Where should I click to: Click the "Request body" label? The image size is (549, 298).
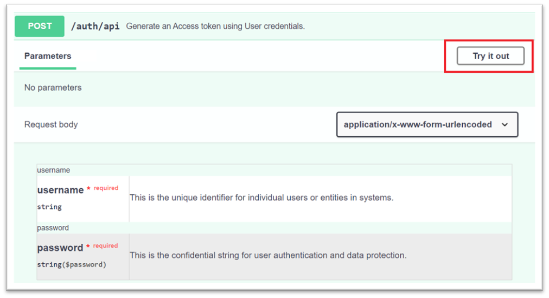(51, 124)
